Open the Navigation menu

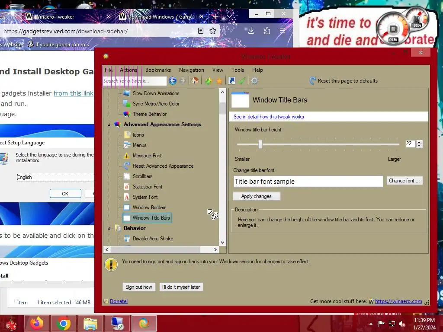(x=192, y=70)
